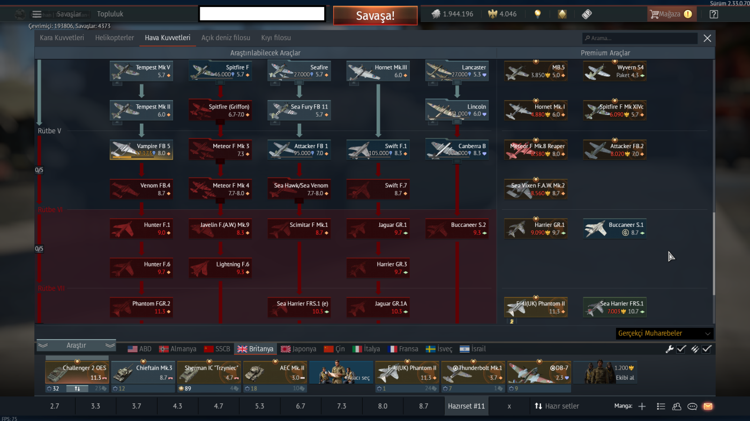Click the Ekibi al crew button
This screenshot has width=750, height=421.
coord(606,372)
